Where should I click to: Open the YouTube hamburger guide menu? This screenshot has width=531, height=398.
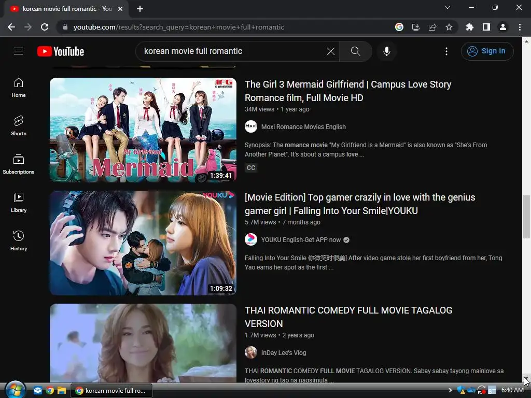pyautogui.click(x=19, y=51)
